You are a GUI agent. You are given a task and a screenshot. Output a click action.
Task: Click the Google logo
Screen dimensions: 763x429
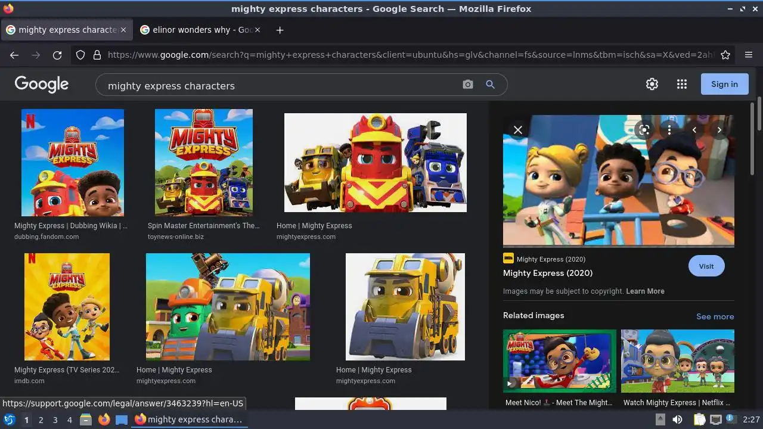pos(42,84)
